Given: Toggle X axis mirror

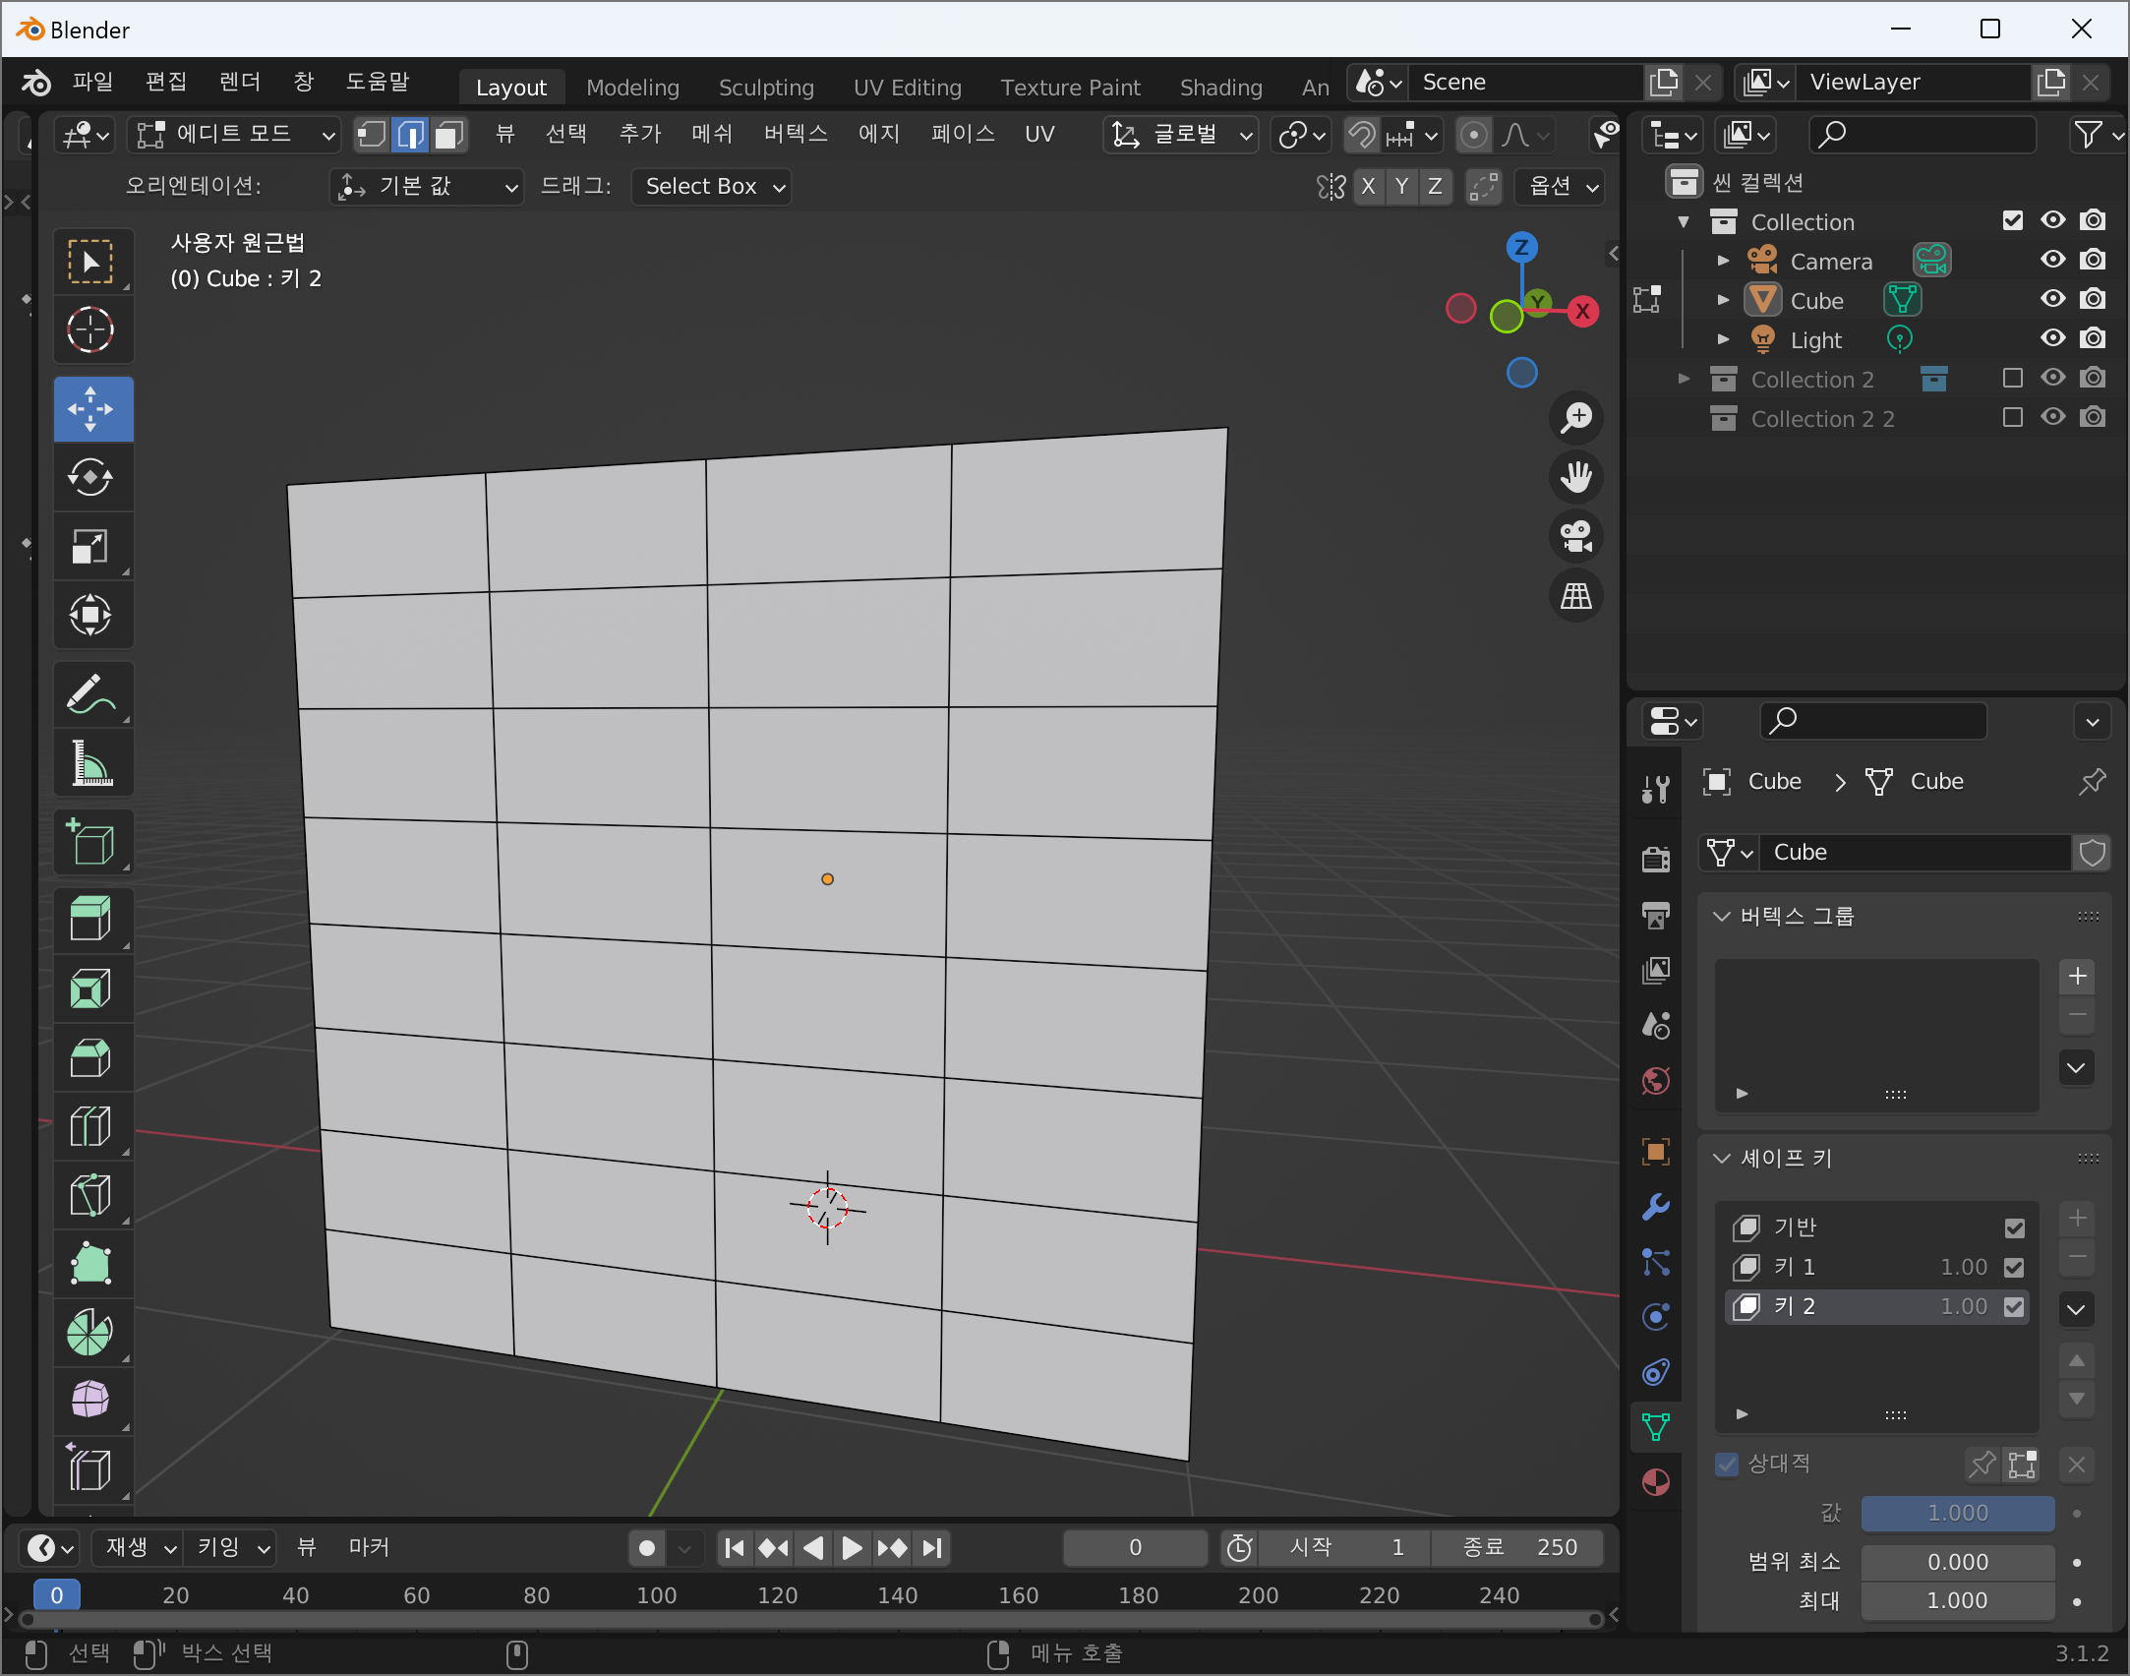Looking at the screenshot, I should pos(1368,186).
